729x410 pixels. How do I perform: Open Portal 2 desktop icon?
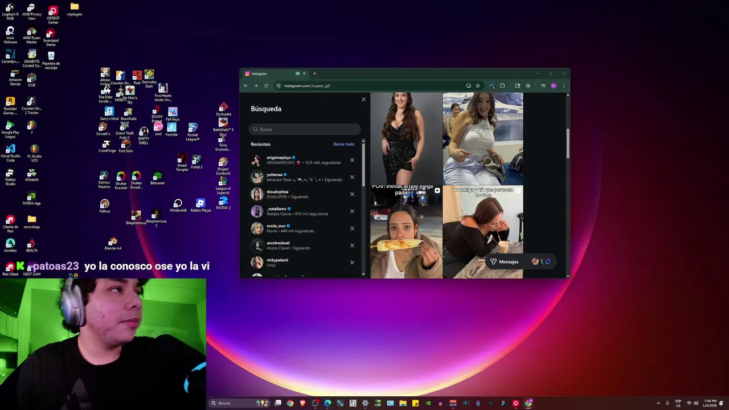point(196,162)
